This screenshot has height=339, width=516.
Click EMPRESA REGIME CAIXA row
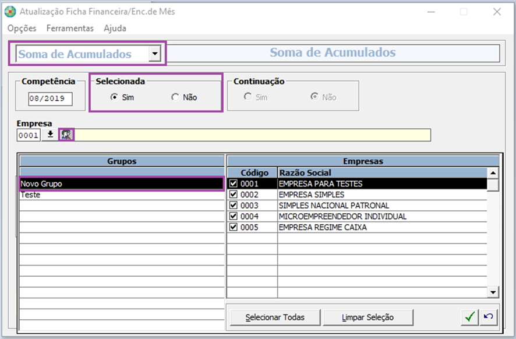coord(357,227)
